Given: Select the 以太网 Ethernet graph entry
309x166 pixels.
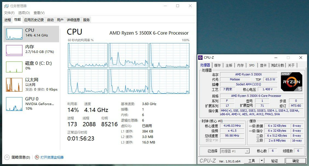Looking at the screenshot, I should click(x=14, y=85).
